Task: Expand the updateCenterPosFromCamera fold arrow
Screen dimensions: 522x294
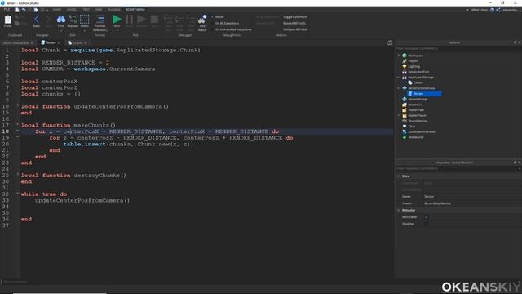Action: [x=18, y=105]
